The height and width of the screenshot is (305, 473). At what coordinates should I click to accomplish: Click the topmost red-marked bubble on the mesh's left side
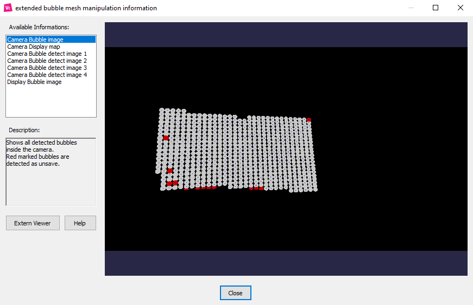[x=166, y=138]
